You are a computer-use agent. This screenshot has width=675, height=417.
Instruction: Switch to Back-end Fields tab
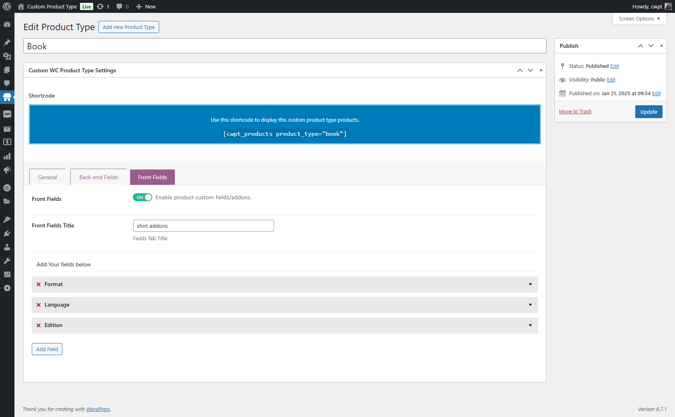click(98, 177)
